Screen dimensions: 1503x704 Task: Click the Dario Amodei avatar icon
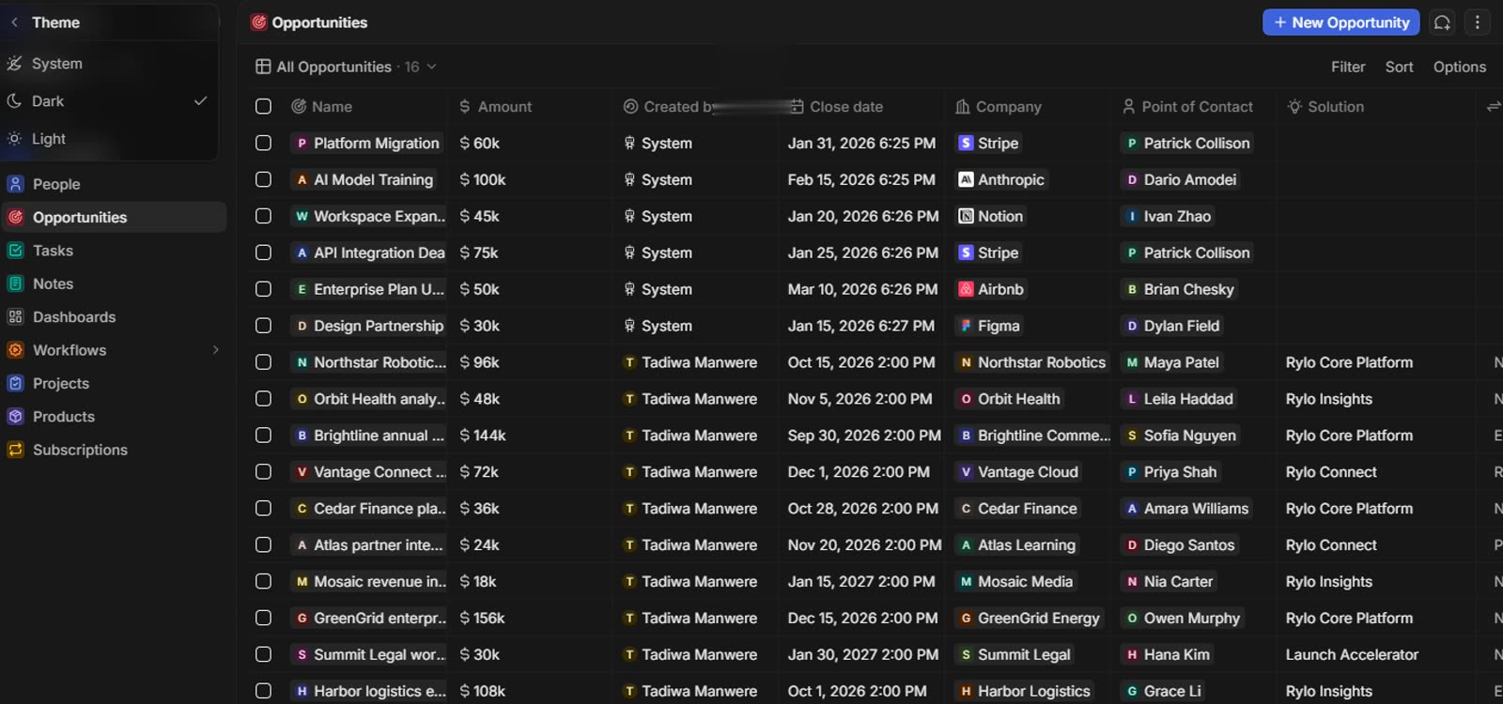[1132, 180]
